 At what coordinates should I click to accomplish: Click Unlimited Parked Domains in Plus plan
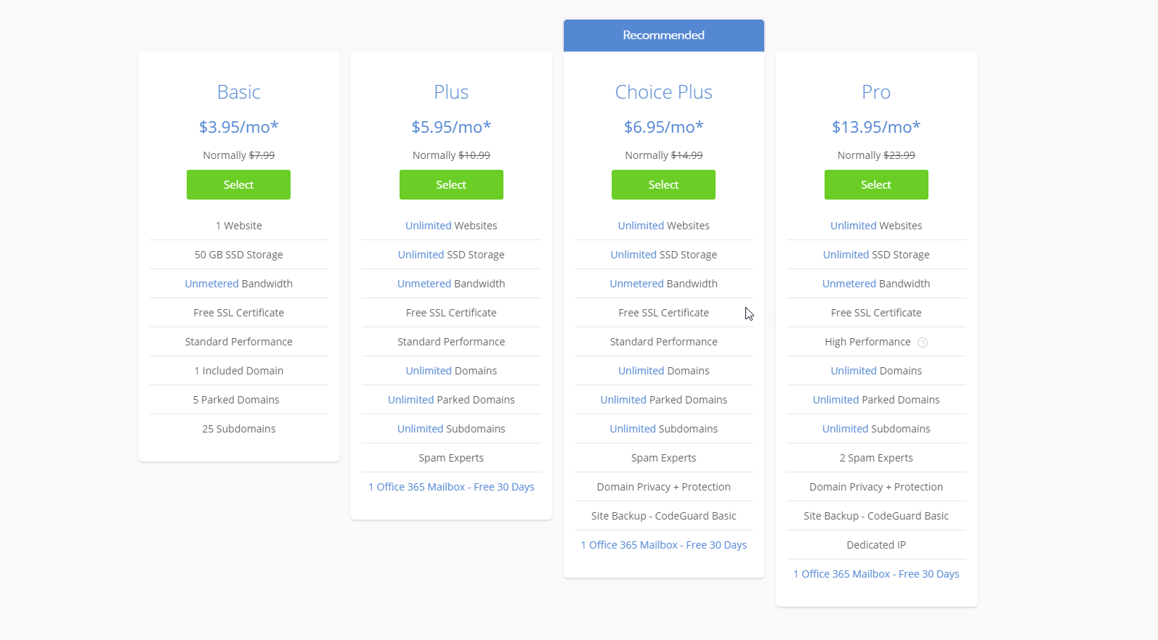(451, 400)
